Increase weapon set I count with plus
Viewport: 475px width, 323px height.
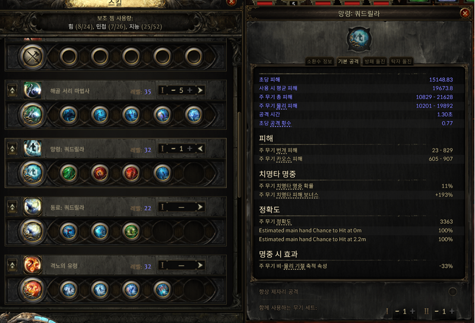pos(412,311)
